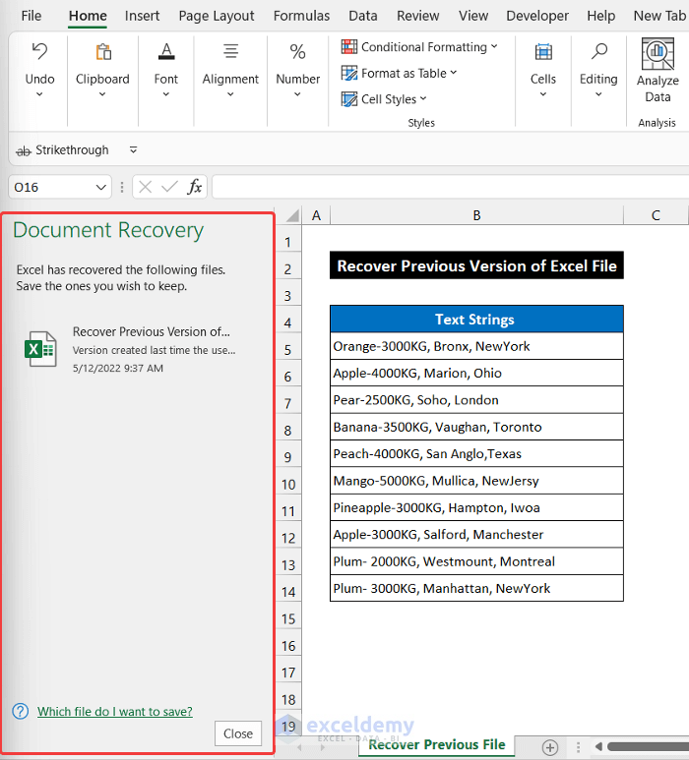Select column B header

[476, 215]
